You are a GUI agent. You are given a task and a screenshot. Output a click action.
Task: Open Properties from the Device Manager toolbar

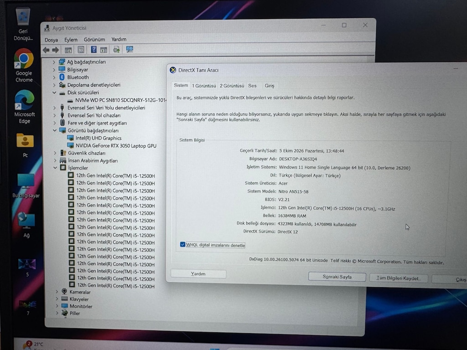pyautogui.click(x=81, y=50)
